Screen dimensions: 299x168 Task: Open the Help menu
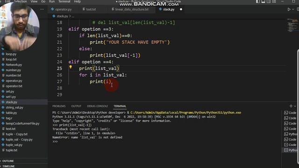[77, 1]
